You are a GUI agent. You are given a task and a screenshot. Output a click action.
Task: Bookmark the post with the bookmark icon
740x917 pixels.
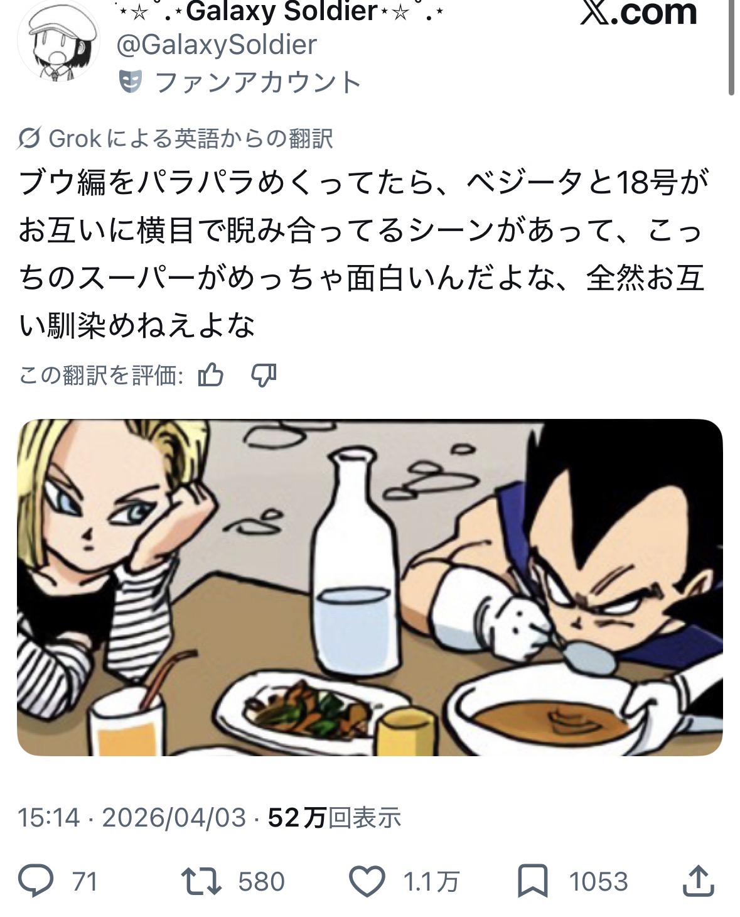point(532,881)
